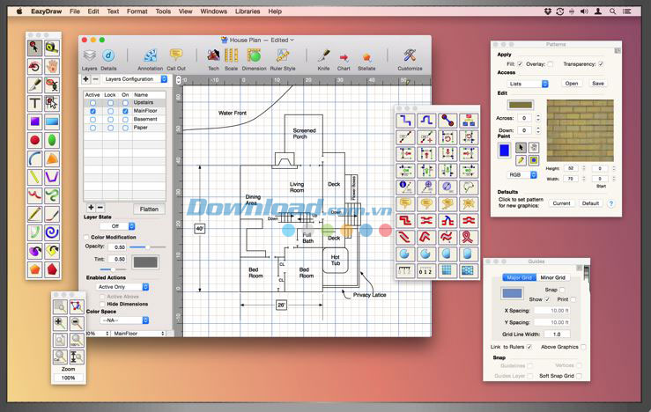Image resolution: width=651 pixels, height=412 pixels.
Task: Select the red circle shape tool
Action: click(x=34, y=140)
